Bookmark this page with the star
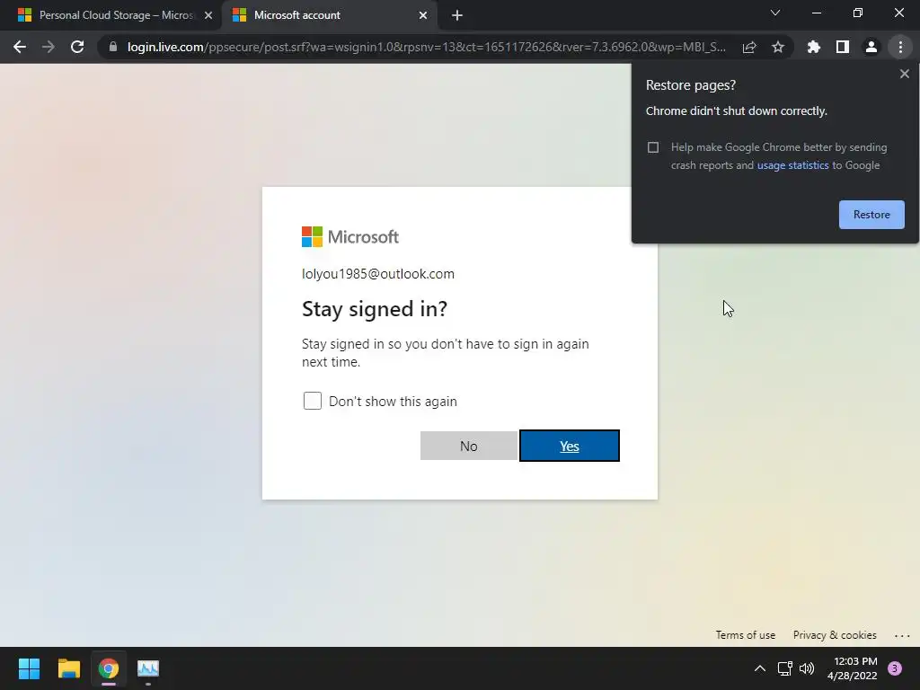This screenshot has height=690, width=920. 778,47
